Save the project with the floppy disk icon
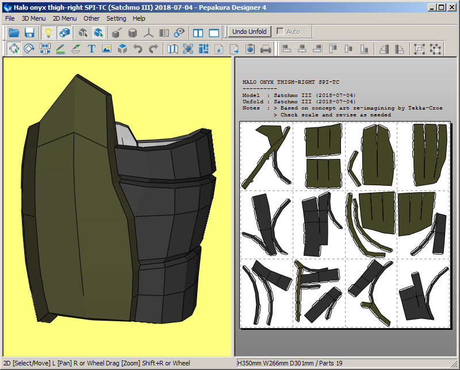Image resolution: width=460 pixels, height=370 pixels. pos(29,33)
